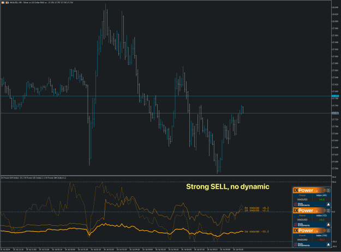Click the Index (1W) column header
Viewport: 341px width, 252px height.
(x=322, y=236)
